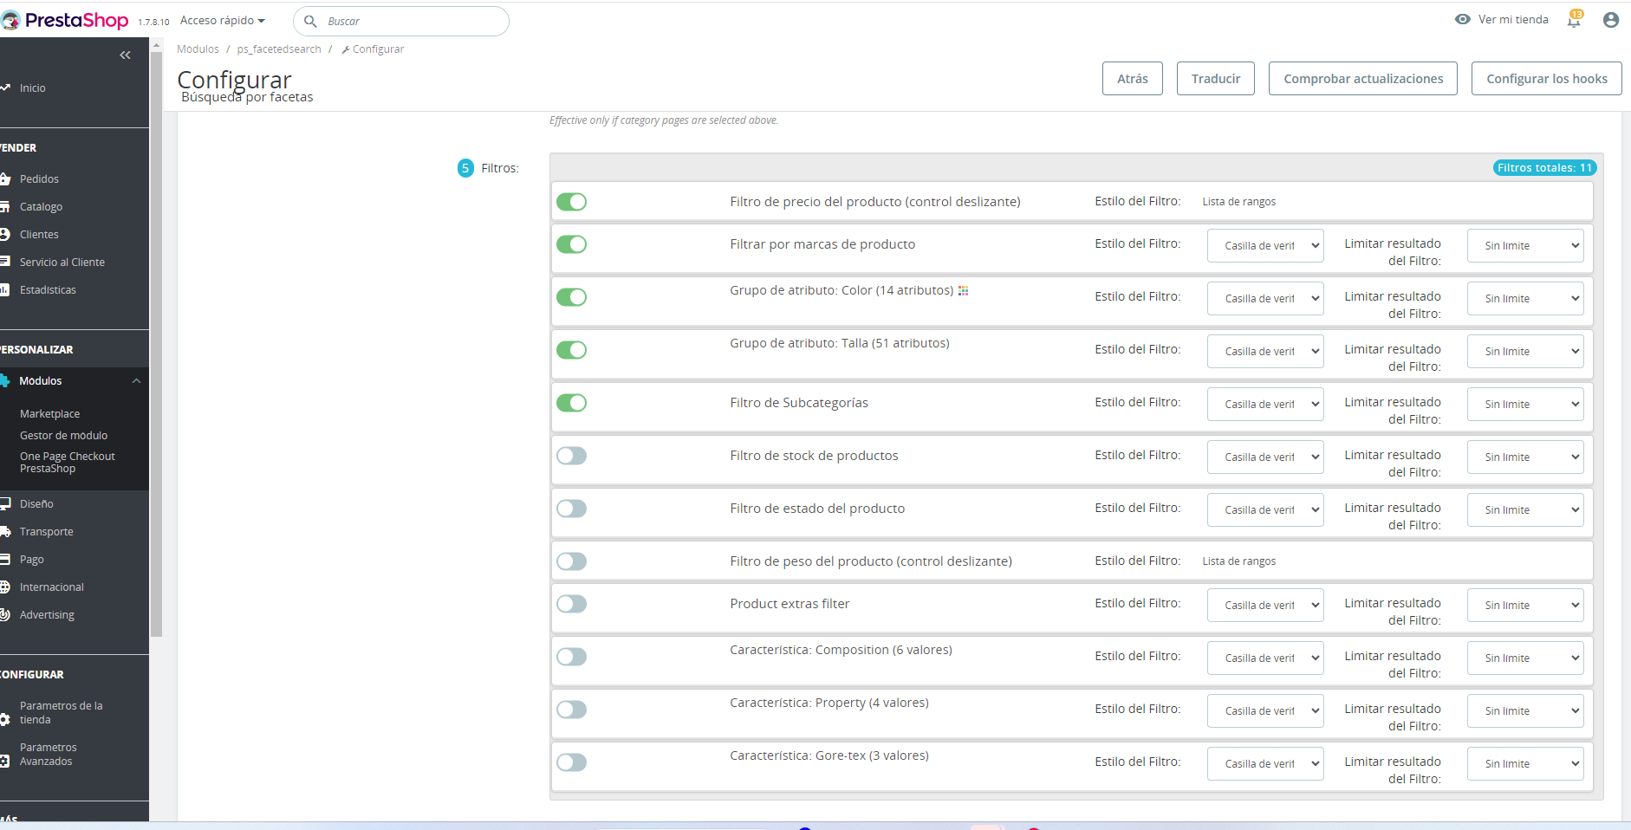Disable the product price slider filter
The image size is (1631, 830).
pyautogui.click(x=571, y=202)
